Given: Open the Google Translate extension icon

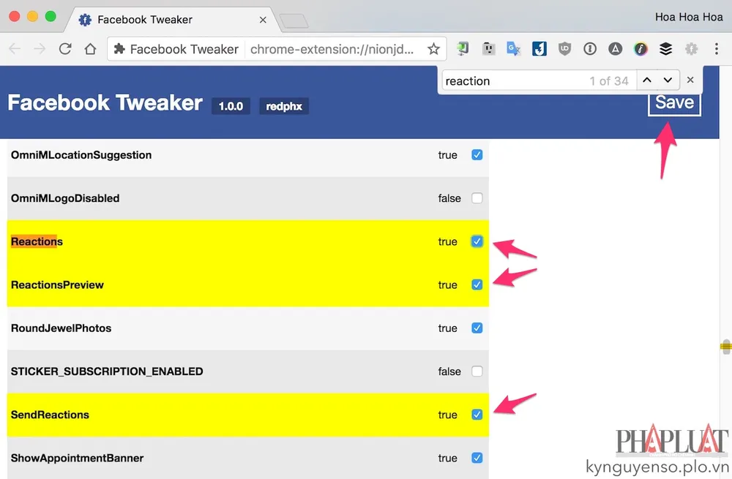Looking at the screenshot, I should pos(513,49).
